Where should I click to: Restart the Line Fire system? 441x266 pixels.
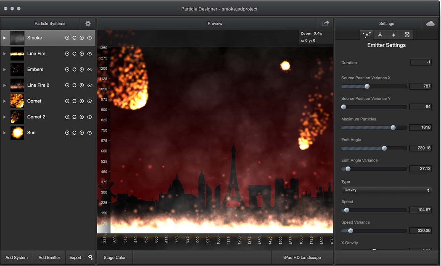point(74,54)
